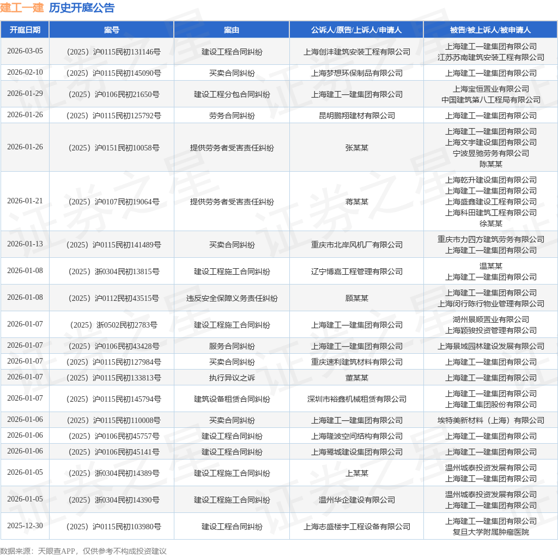Click defendant 陈某某
558x556 pixels.
[491, 165]
